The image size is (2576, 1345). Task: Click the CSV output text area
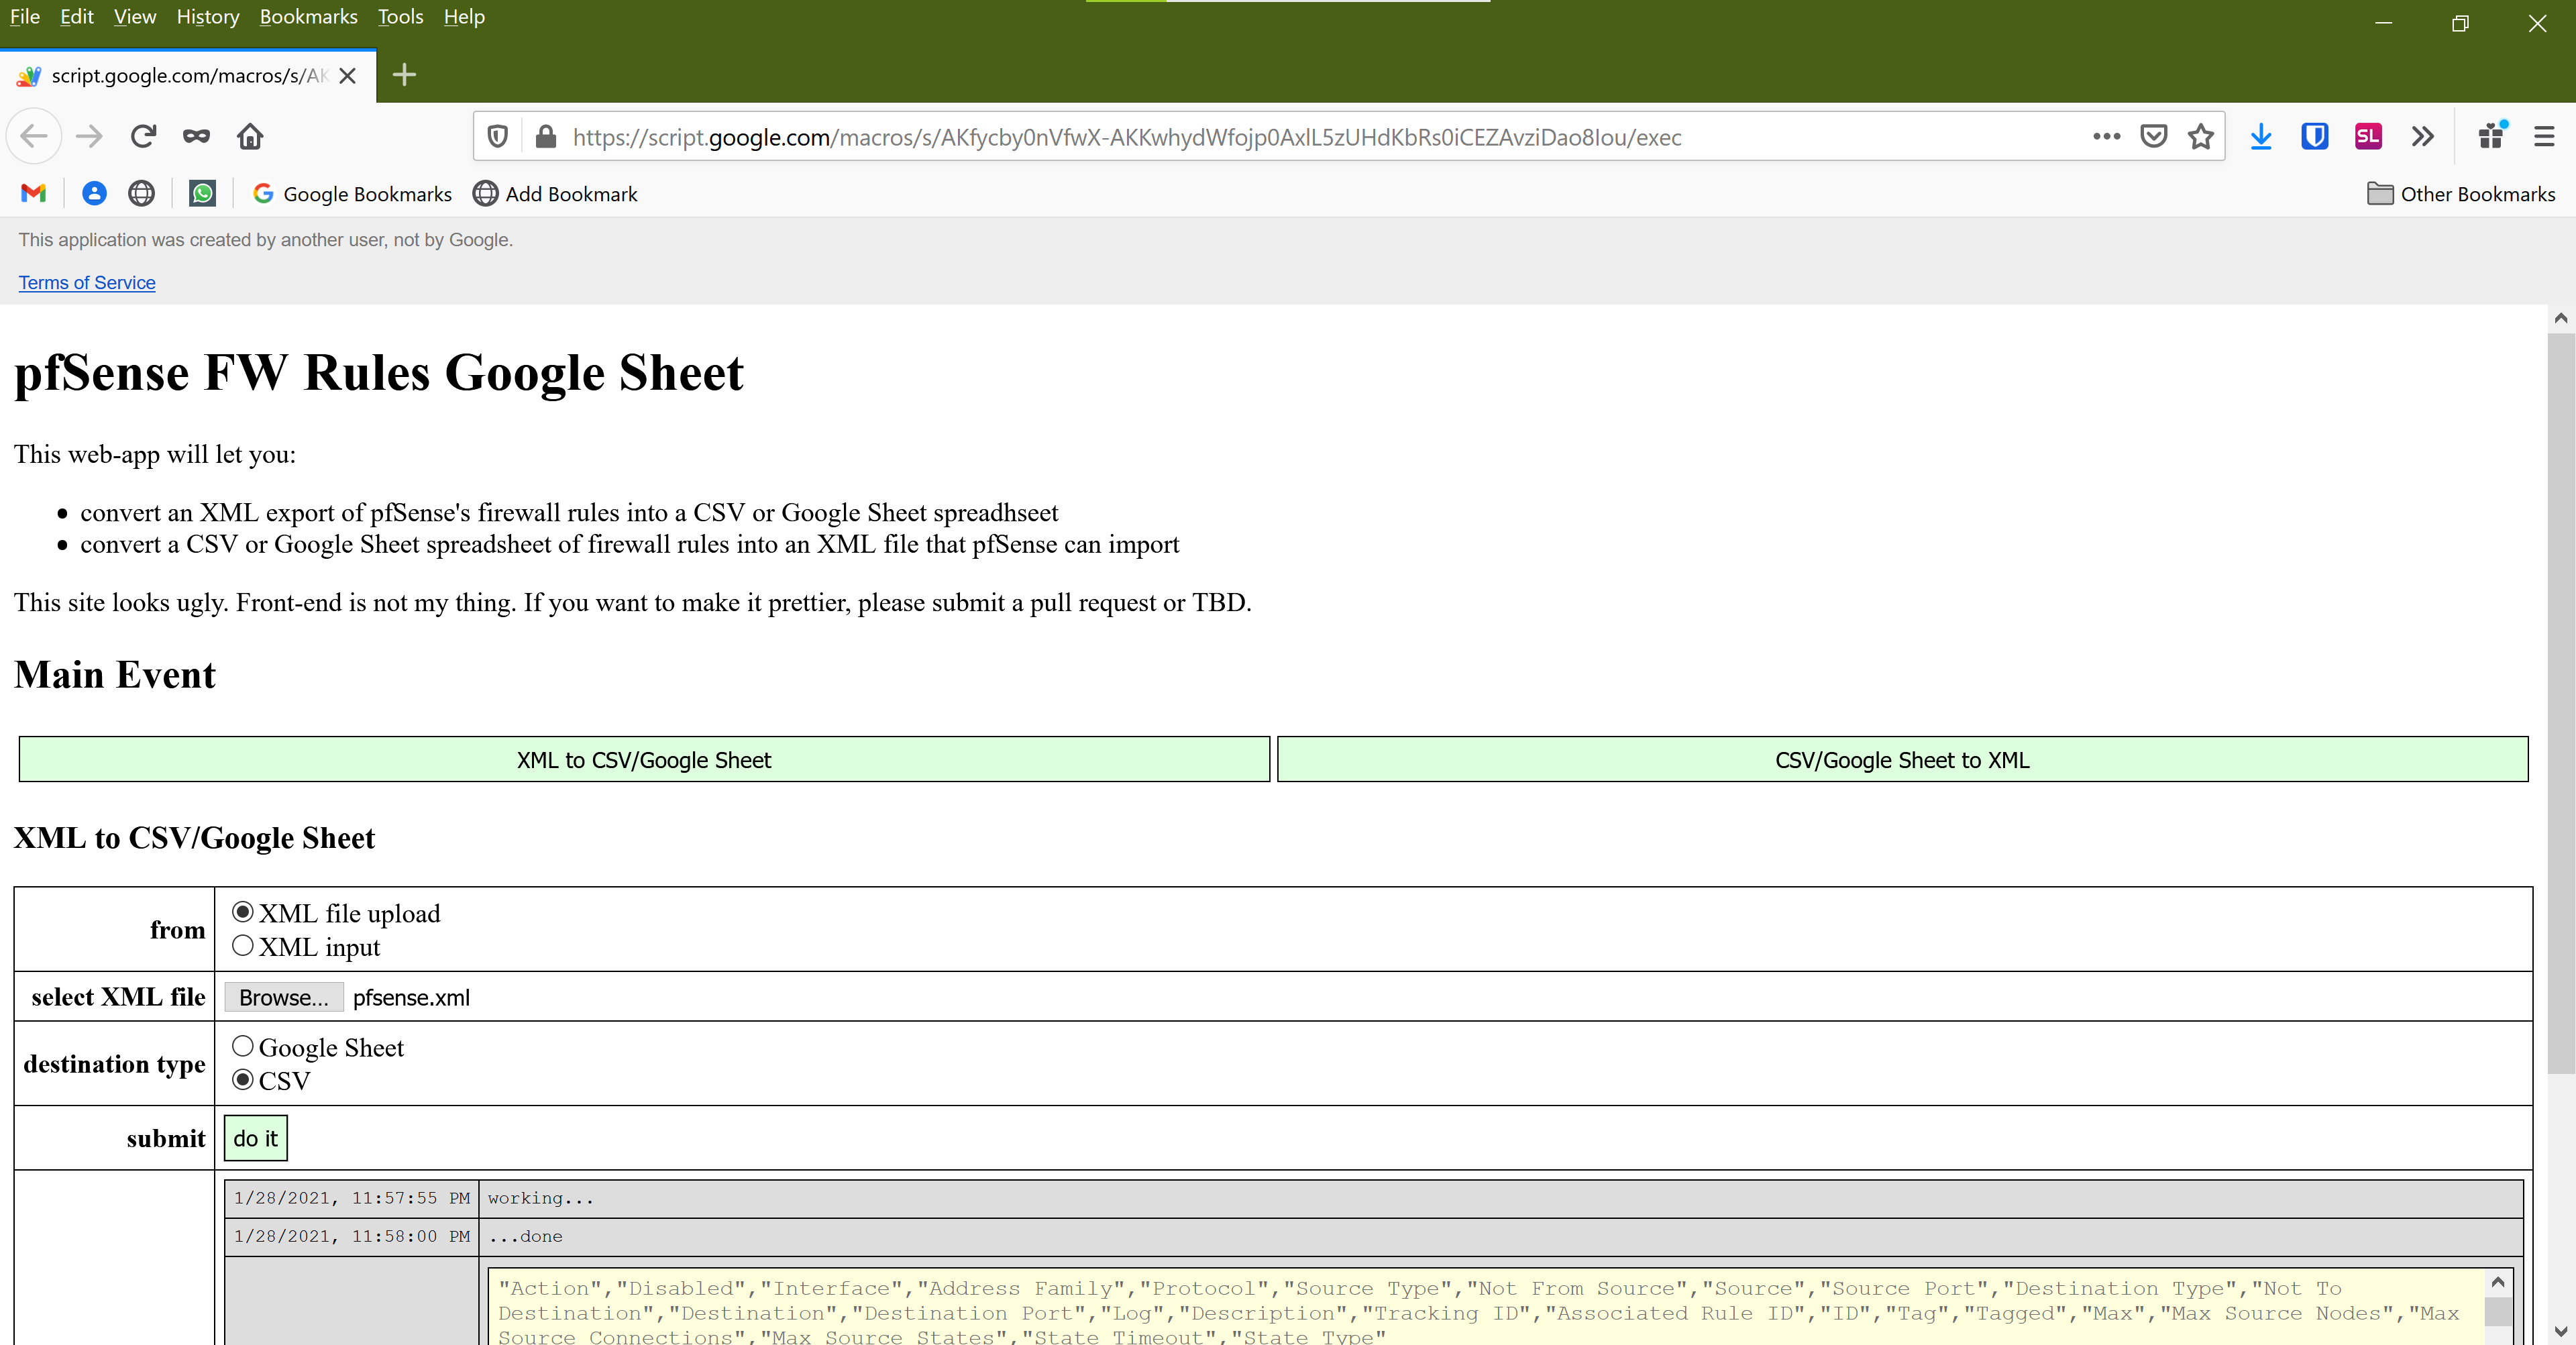click(1485, 1308)
